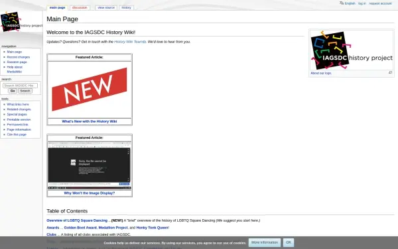Enlarge the logo thumbnail via magnify icon
The height and width of the screenshot is (249, 398).
[x=390, y=72]
